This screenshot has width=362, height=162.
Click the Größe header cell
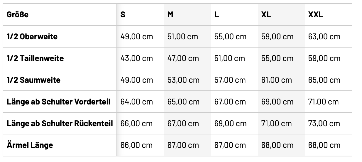(x=18, y=15)
